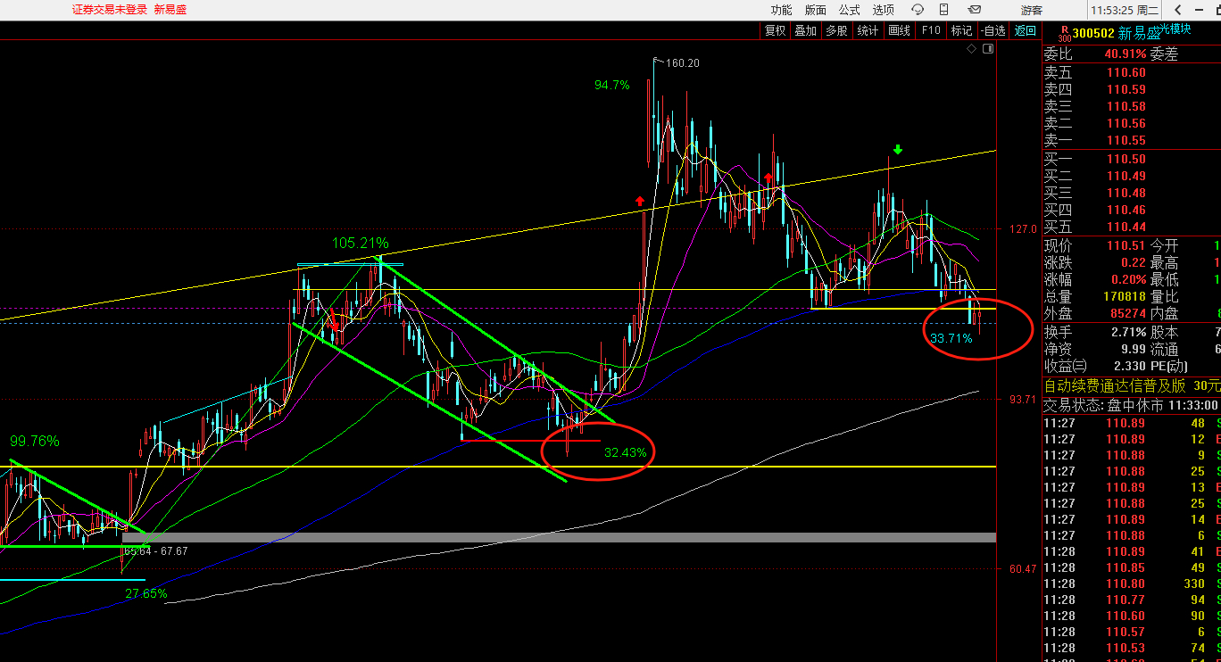Viewport: 1221px width, 662px height.
Task: Select the 11:28 tick at 110.77
Action: click(1132, 600)
